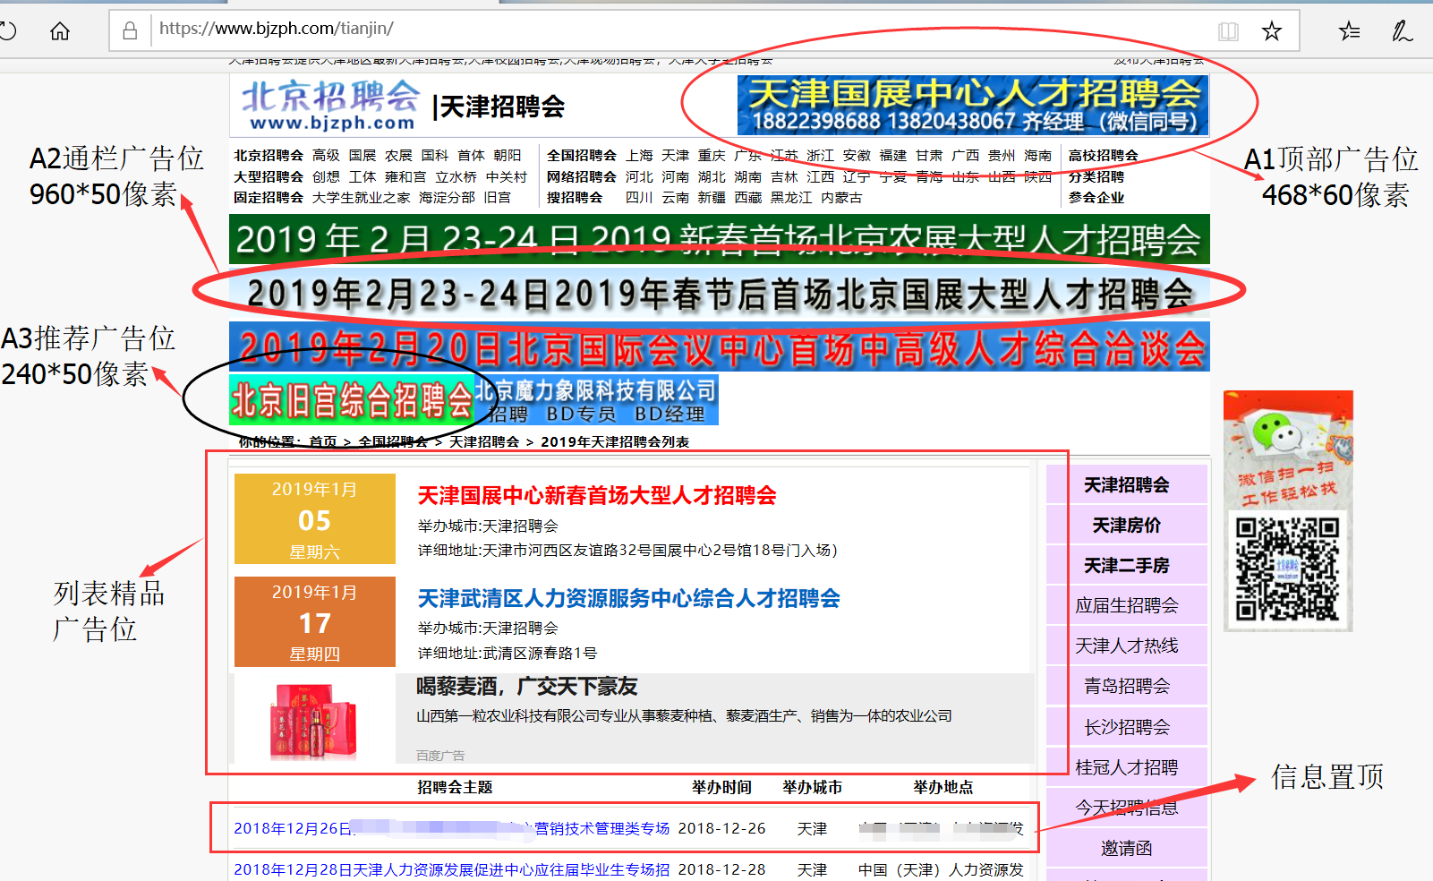Open the favorites hub icon
Image resolution: width=1433 pixels, height=881 pixels.
(x=1349, y=31)
